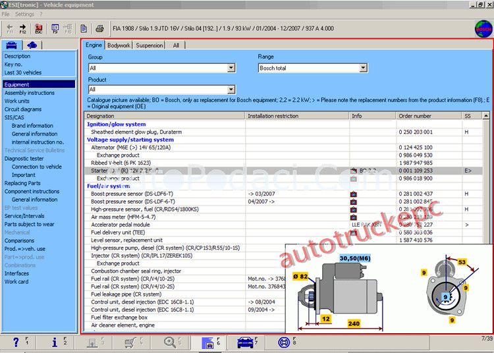Click the table scrollbar up arrow

486,116
